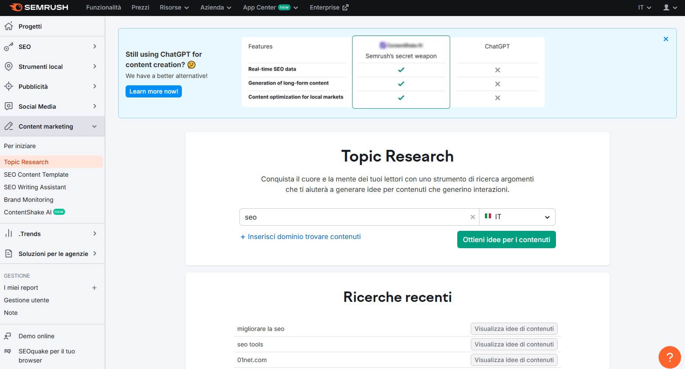
Task: Open Risorse dropdown menu
Action: [x=174, y=7]
